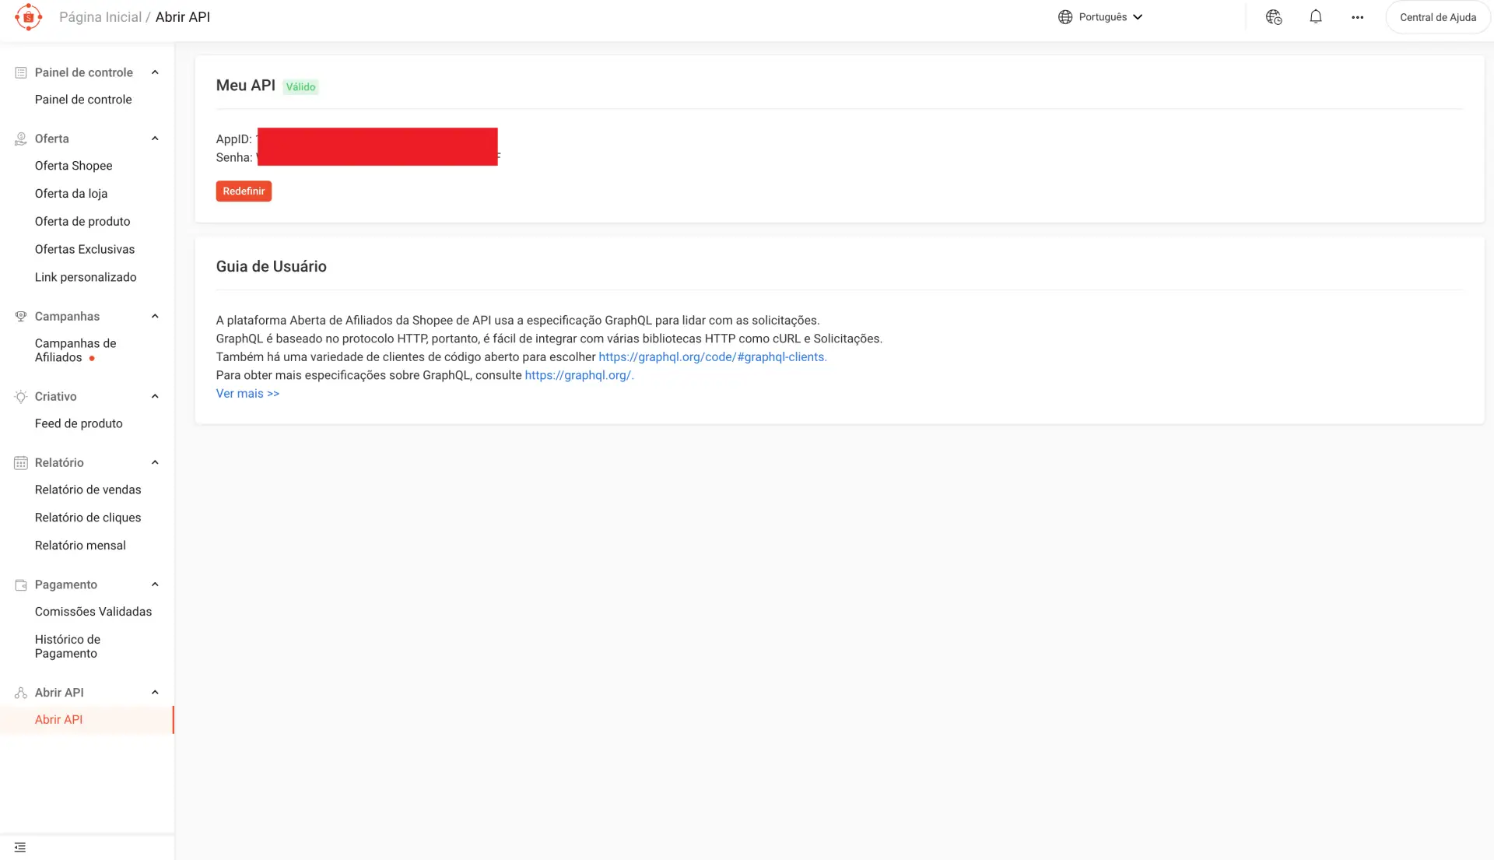Collapse the Relatório section chevron
1494x860 pixels.
(x=155, y=462)
